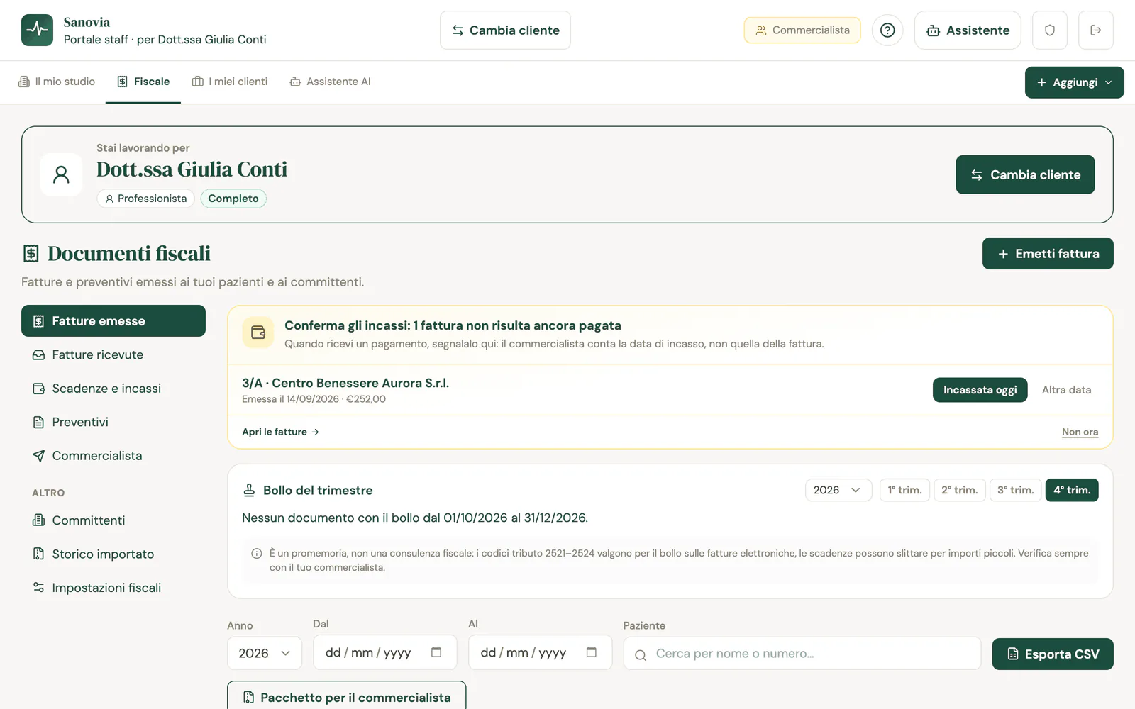Select the 3° trim. quarter
The image size is (1135, 709).
[1016, 490]
